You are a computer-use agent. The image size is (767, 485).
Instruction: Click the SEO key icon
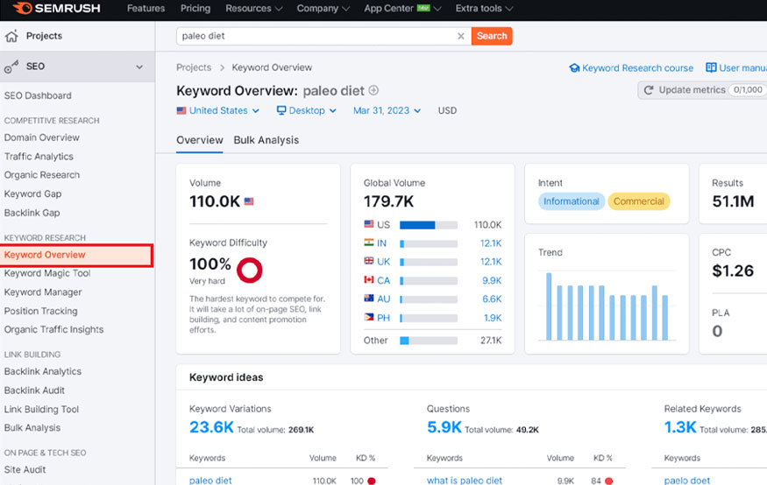pyautogui.click(x=11, y=67)
